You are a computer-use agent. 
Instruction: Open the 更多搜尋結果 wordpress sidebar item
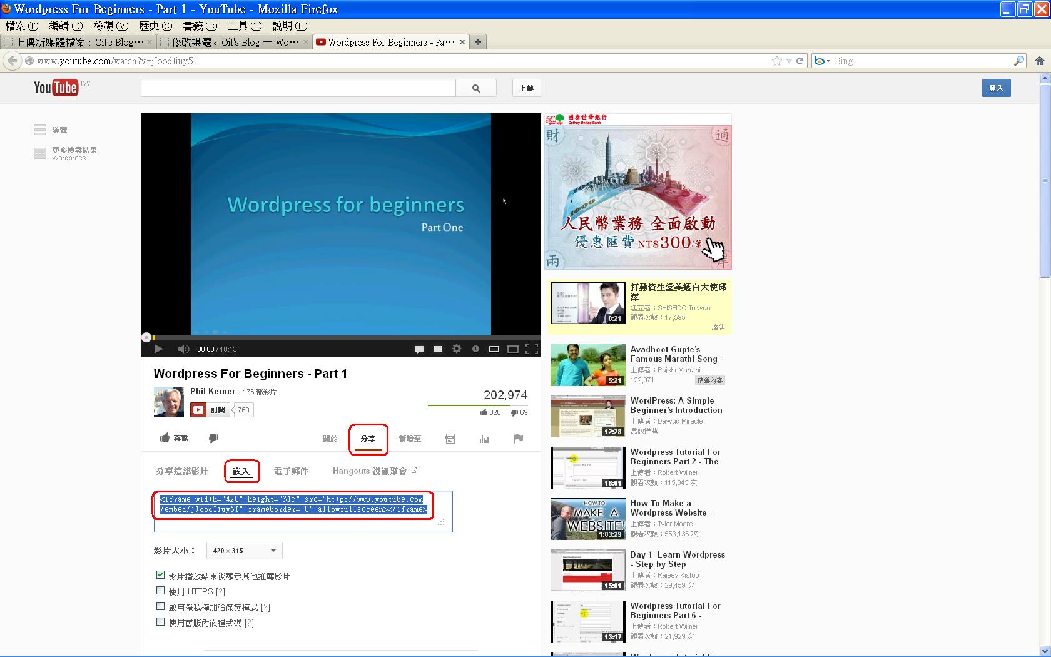coord(66,153)
